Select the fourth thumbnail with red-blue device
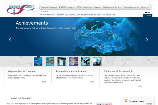This screenshot has height=105, width=158. pyautogui.click(x=73, y=61)
